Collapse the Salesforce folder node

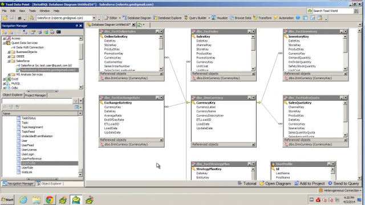click(9, 61)
